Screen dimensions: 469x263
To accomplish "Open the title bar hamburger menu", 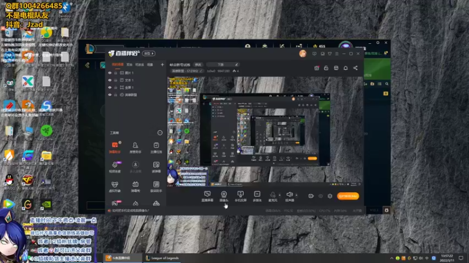I will pos(337,54).
